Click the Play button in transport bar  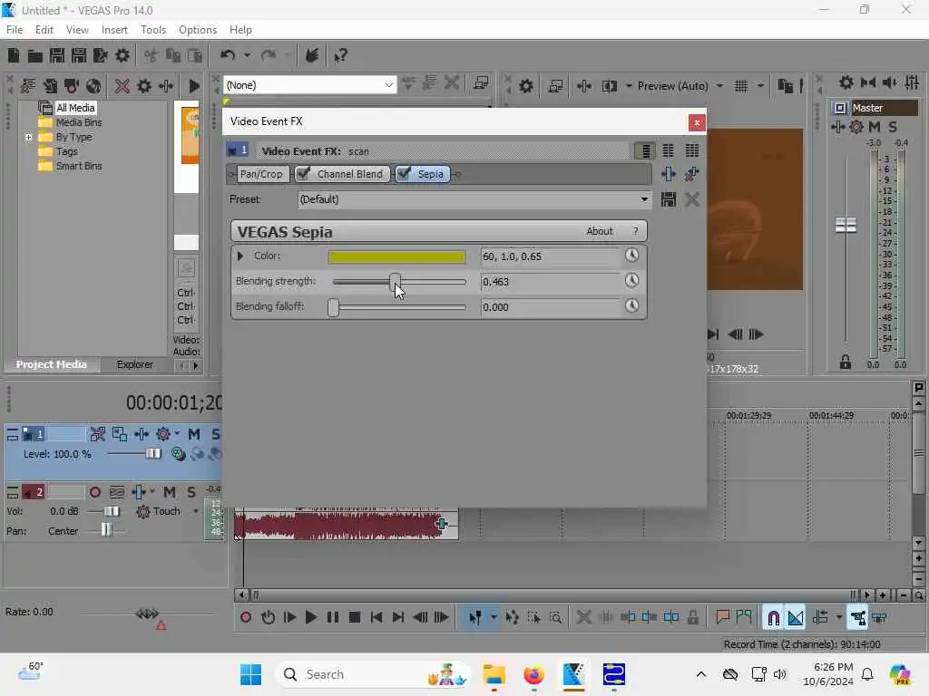pyautogui.click(x=310, y=617)
